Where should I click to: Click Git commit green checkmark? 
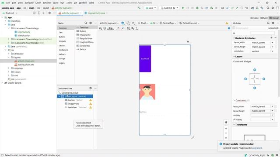232,8
